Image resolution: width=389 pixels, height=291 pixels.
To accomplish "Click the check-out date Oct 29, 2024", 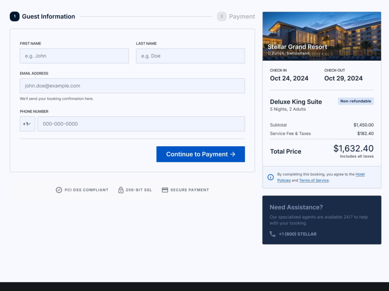I will pyautogui.click(x=343, y=78).
